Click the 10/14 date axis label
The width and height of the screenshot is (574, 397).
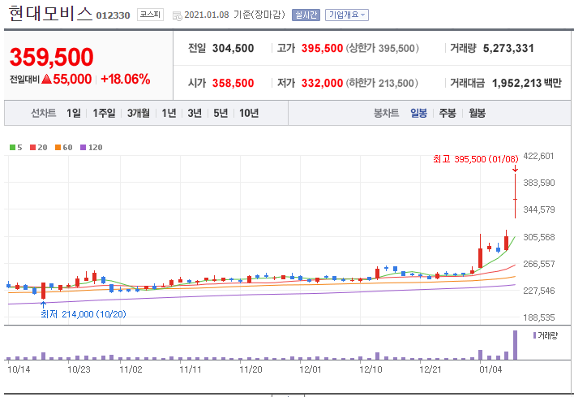19,369
